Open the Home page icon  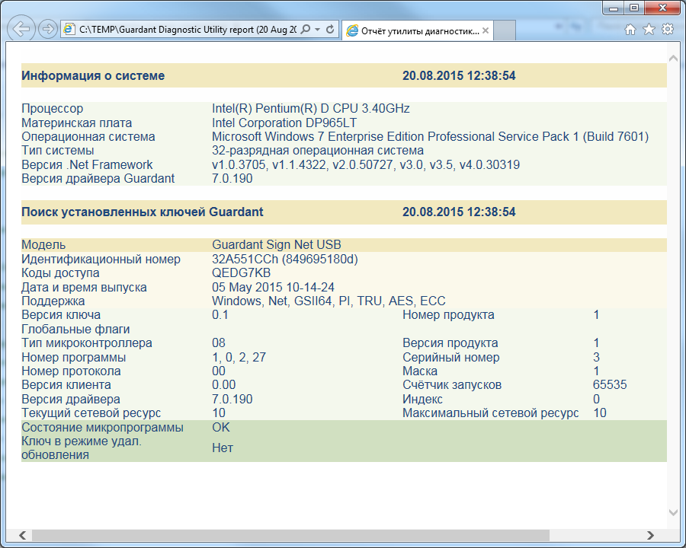pyautogui.click(x=630, y=30)
